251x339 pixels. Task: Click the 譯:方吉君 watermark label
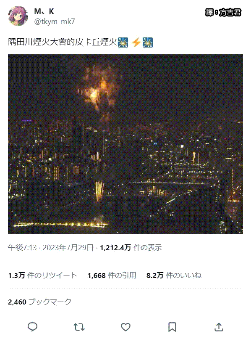[223, 12]
